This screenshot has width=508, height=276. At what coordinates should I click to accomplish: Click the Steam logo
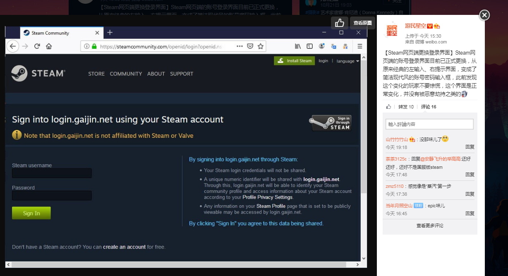click(x=38, y=73)
